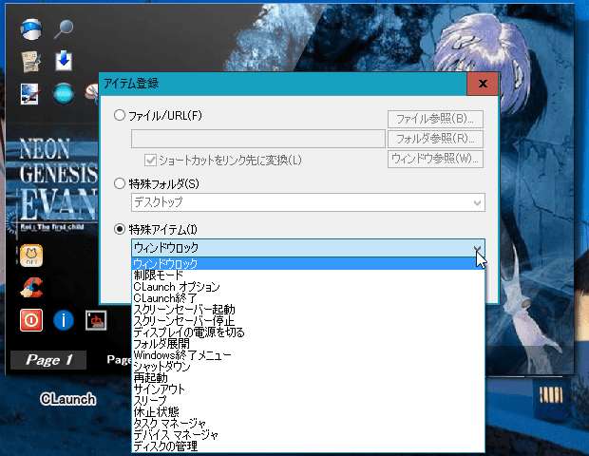Viewport: 589px width, 456px height.
Task: Select the 特殊フォルダ(S) radio button
Action: 120,183
